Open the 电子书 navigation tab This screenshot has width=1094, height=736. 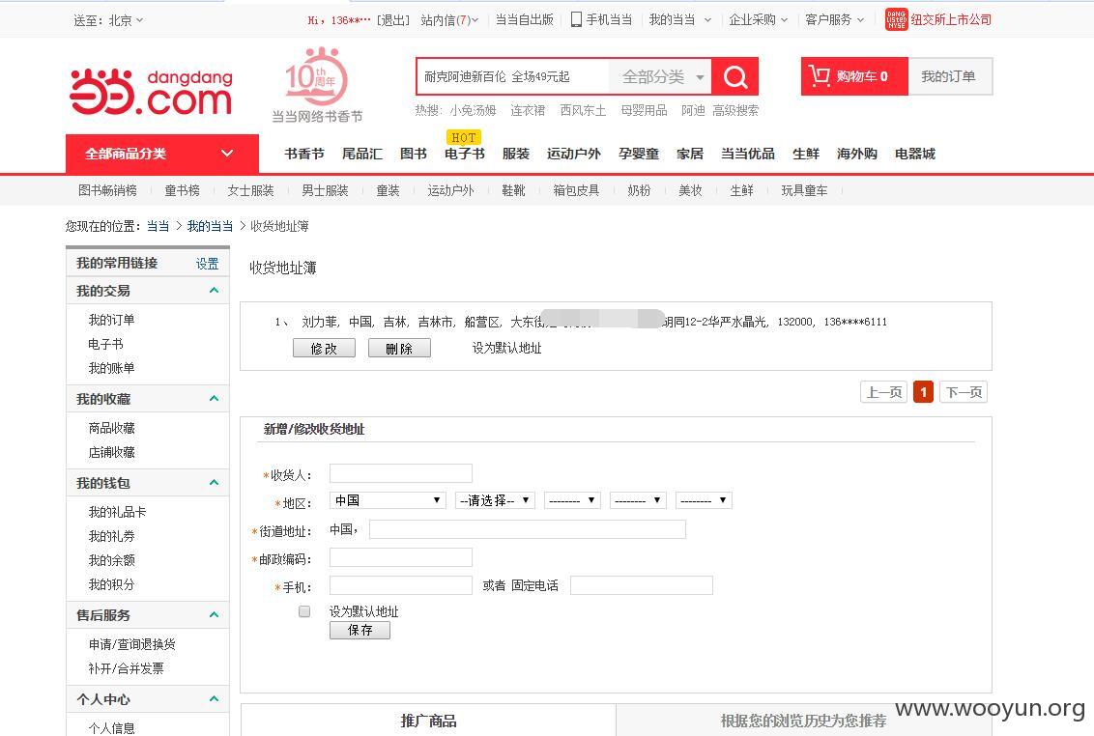[465, 154]
